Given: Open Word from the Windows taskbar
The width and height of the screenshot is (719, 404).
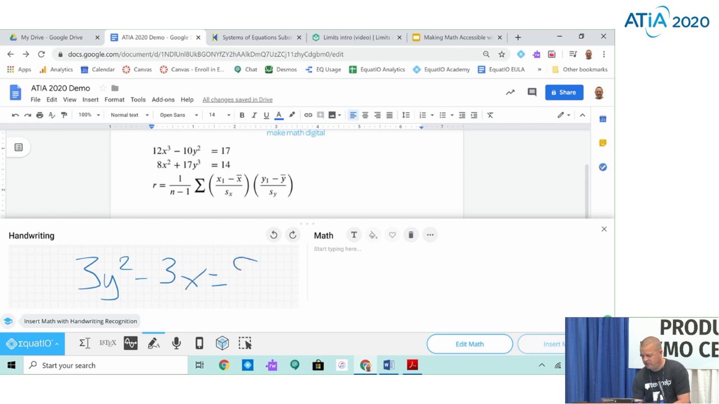Looking at the screenshot, I should pos(389,365).
